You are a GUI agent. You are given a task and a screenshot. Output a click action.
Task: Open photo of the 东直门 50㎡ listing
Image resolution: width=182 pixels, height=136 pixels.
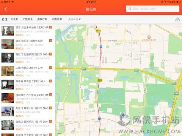coord(8,111)
